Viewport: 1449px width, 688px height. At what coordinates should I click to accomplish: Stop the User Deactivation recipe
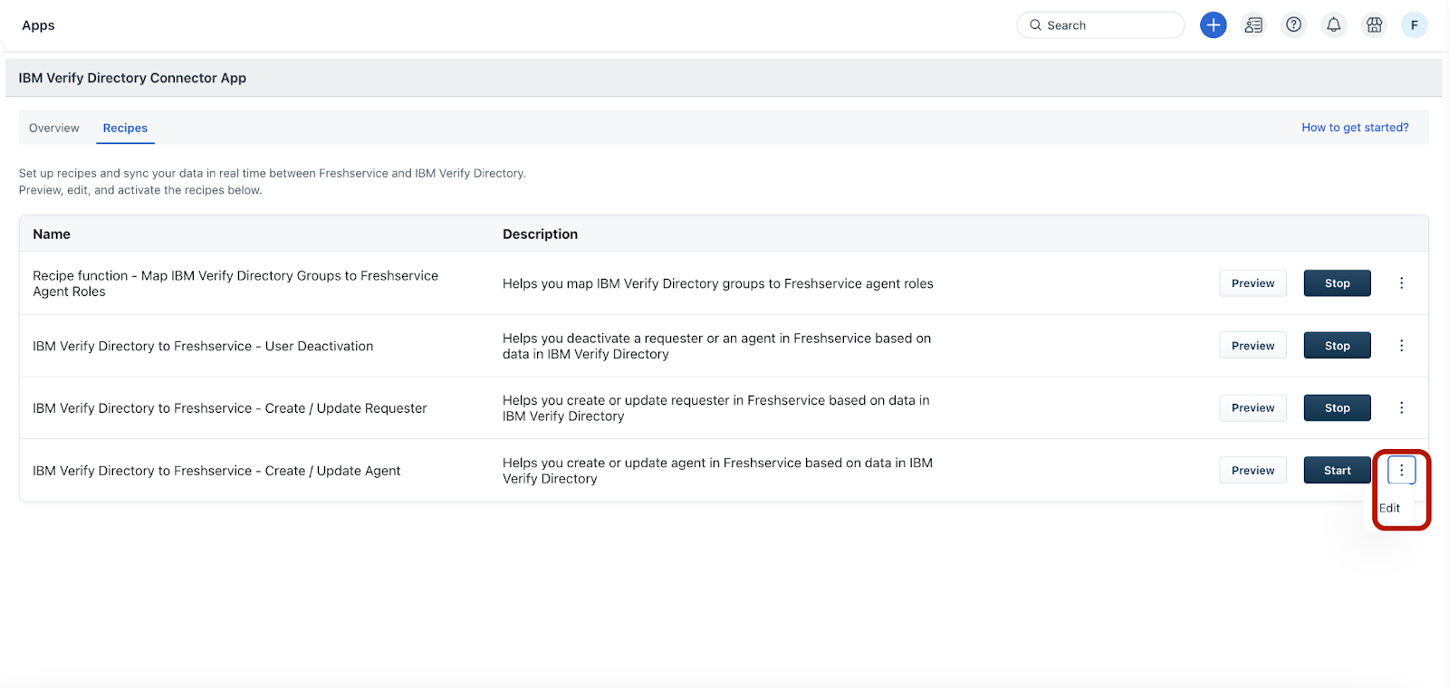1337,346
